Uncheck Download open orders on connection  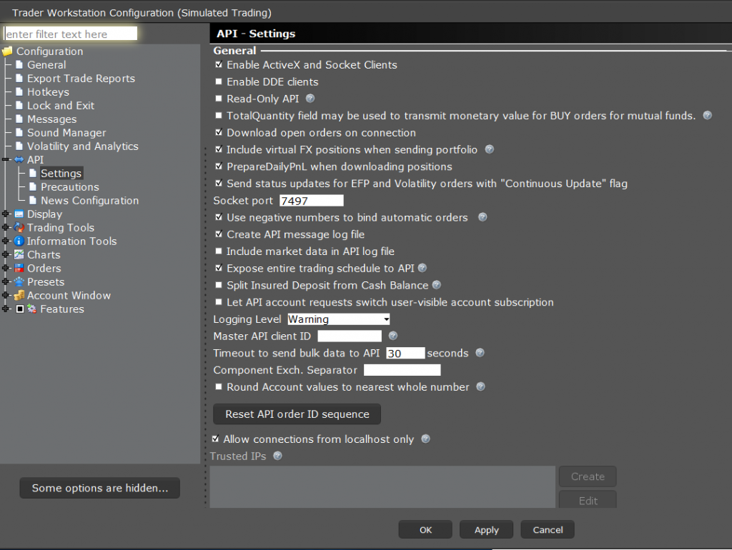[x=219, y=132]
